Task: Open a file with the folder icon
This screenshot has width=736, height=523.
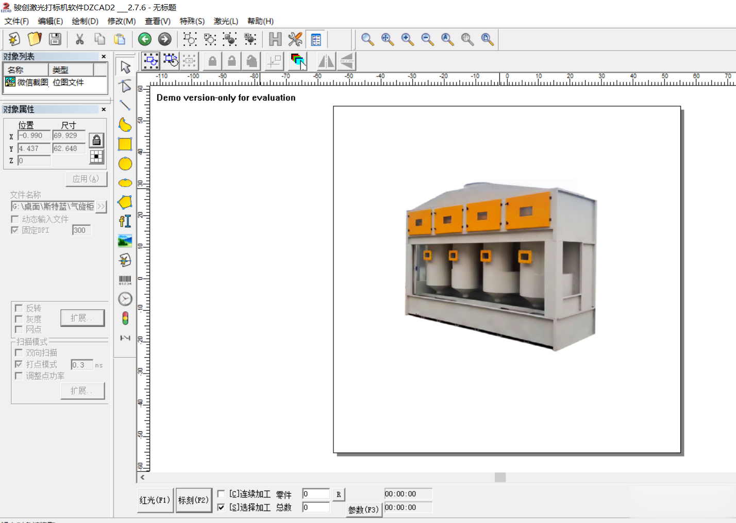Action: pos(35,39)
